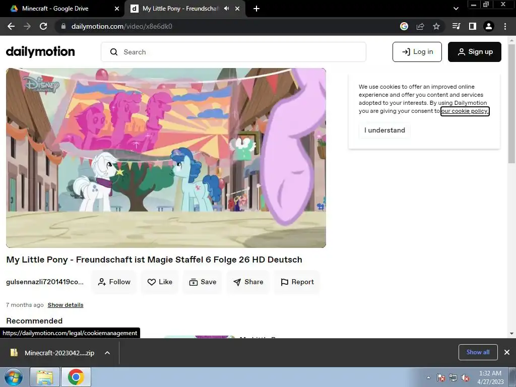Close the Minecraft - Google Drive tab
Image resolution: width=516 pixels, height=387 pixels.
pyautogui.click(x=117, y=9)
